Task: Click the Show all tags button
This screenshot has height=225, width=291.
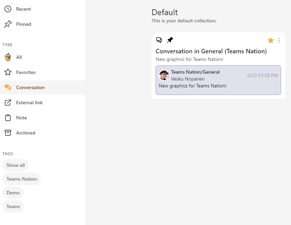Action: coord(15,165)
